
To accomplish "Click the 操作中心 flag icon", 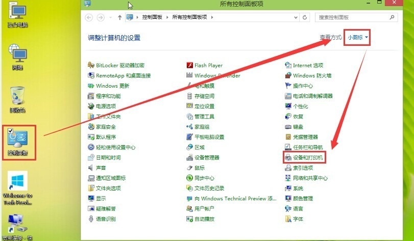I will coord(288,86).
